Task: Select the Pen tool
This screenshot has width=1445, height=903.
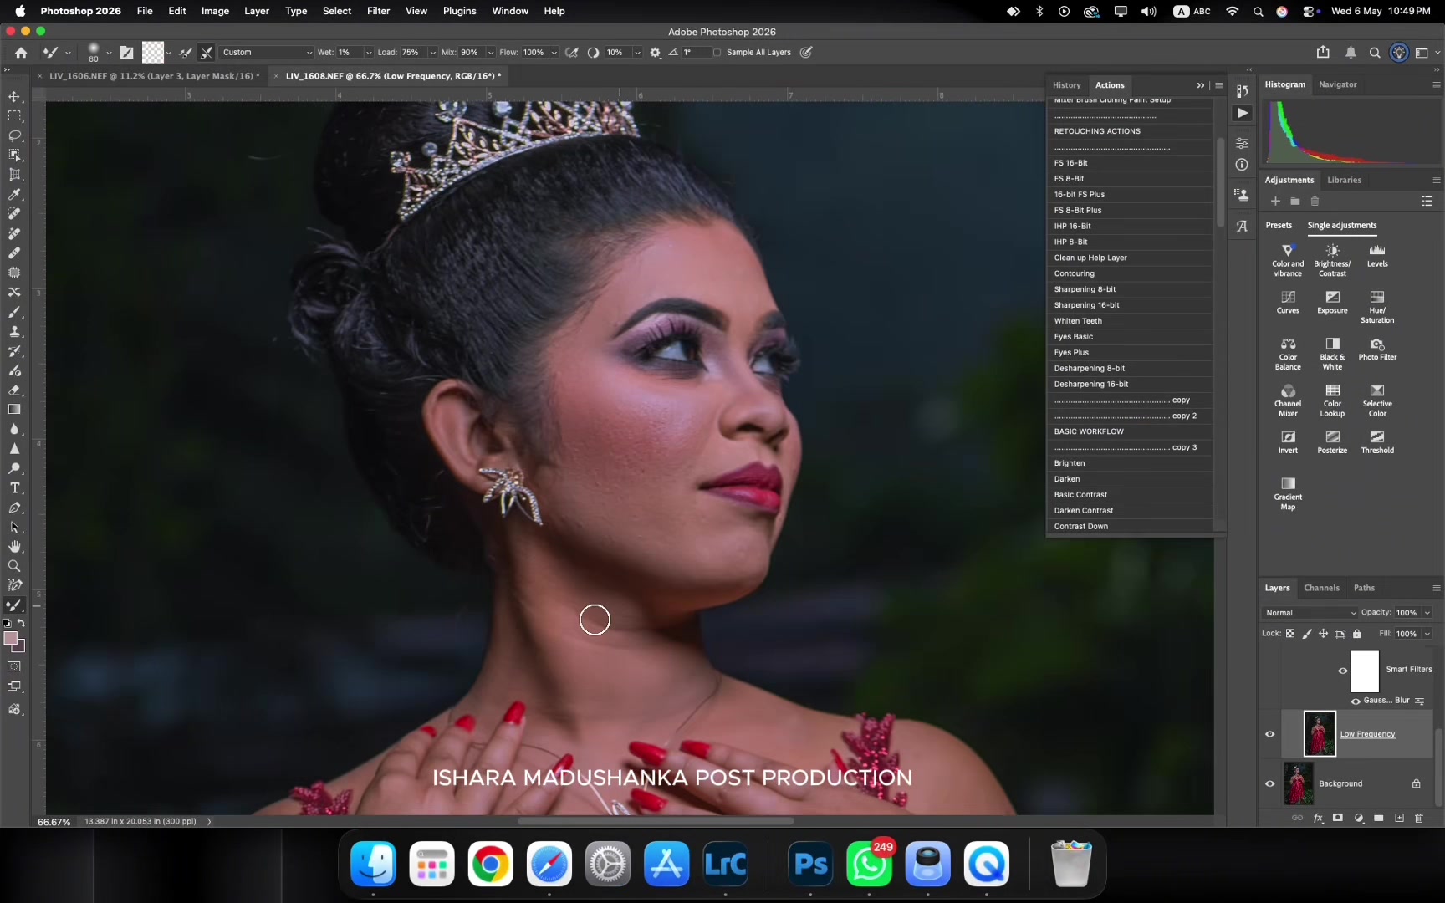Action: pos(14,508)
